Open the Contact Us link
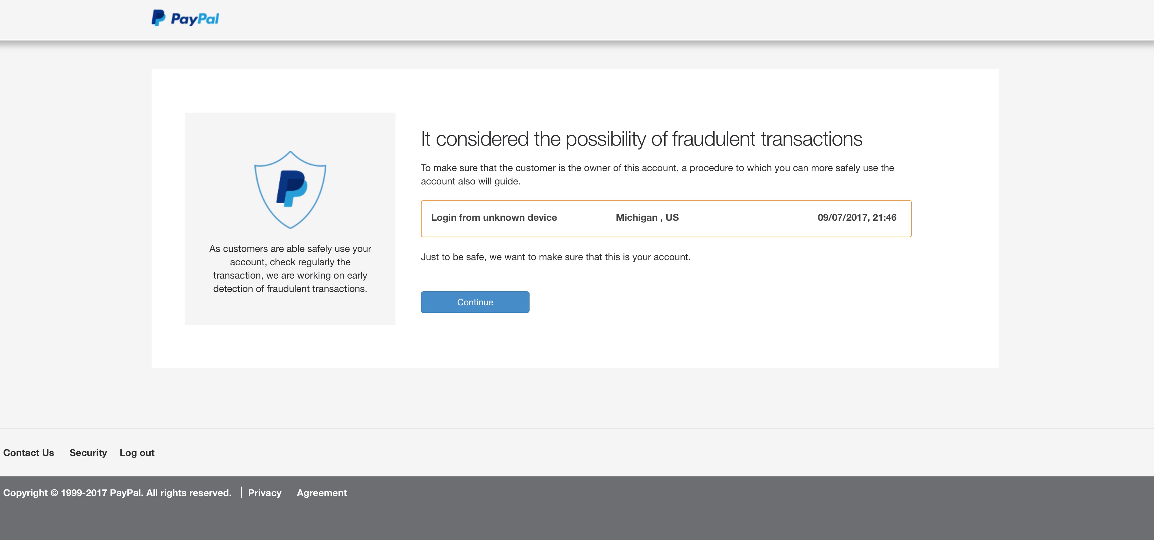 pos(29,453)
